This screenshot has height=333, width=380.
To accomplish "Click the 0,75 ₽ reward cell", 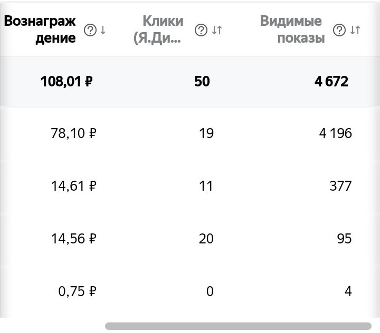I will [77, 291].
